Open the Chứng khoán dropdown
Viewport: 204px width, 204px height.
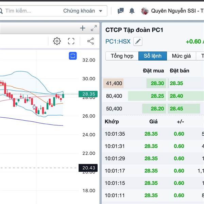(83, 11)
